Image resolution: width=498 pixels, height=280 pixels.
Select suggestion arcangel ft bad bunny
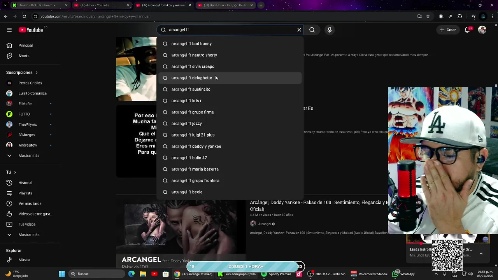230,44
